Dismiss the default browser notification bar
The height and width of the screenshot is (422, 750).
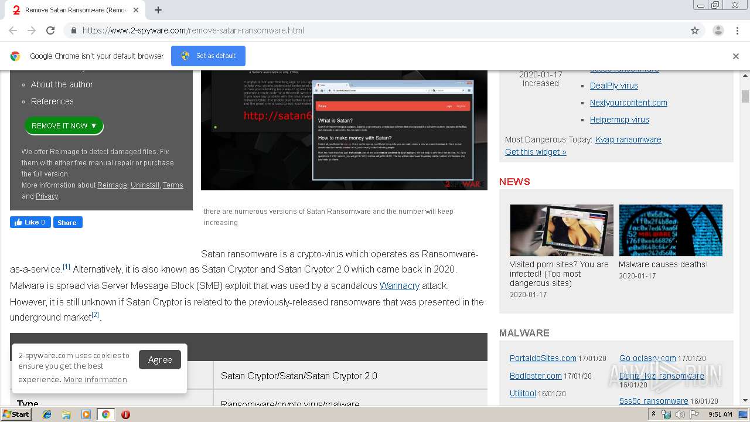click(x=736, y=56)
